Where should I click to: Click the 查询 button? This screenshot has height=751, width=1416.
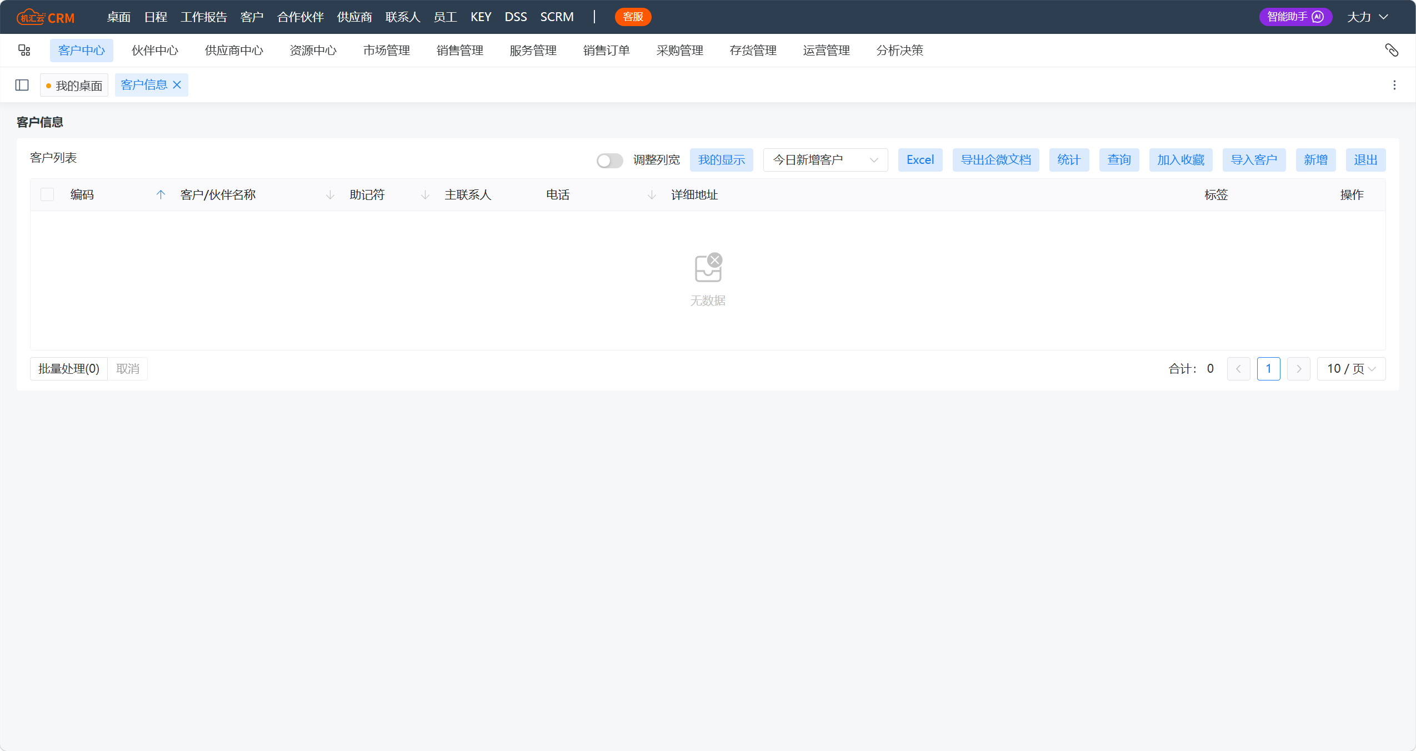point(1119,160)
